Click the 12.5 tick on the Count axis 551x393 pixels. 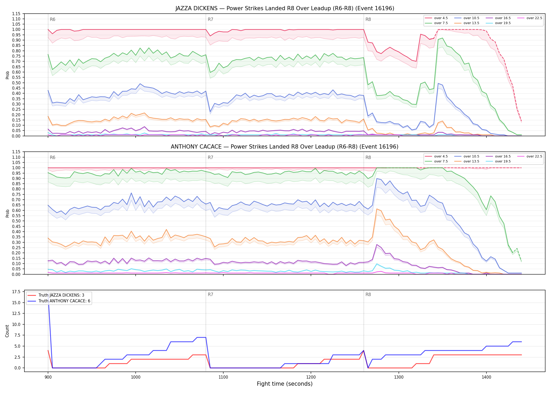(x=17, y=314)
